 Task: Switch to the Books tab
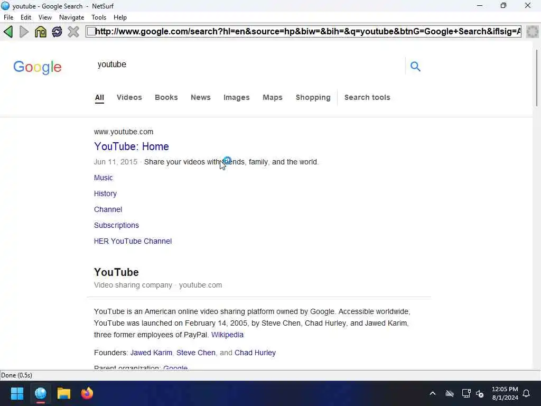[x=166, y=97]
